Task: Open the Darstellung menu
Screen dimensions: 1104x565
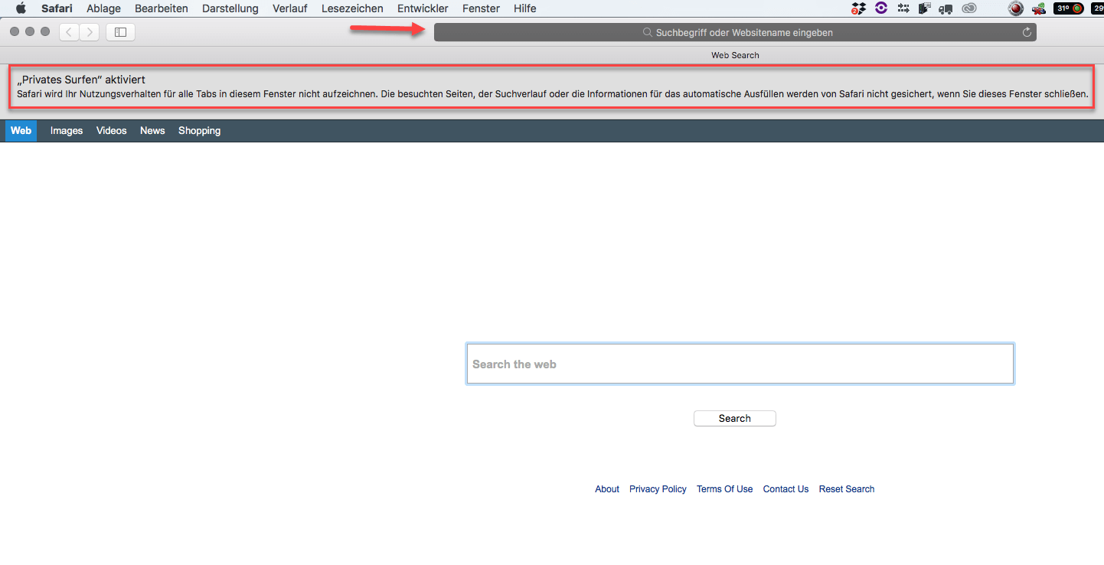Action: pyautogui.click(x=230, y=8)
